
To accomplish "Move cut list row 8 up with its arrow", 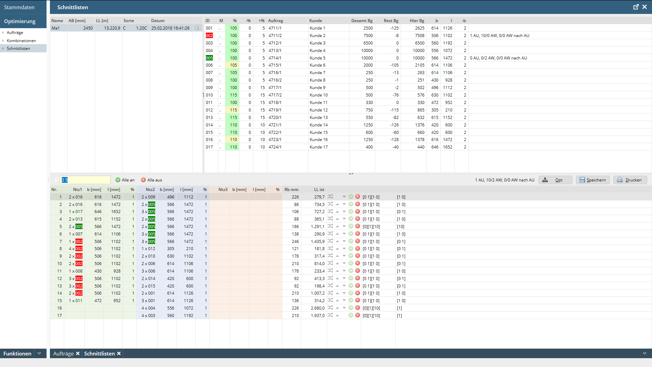I will point(338,249).
